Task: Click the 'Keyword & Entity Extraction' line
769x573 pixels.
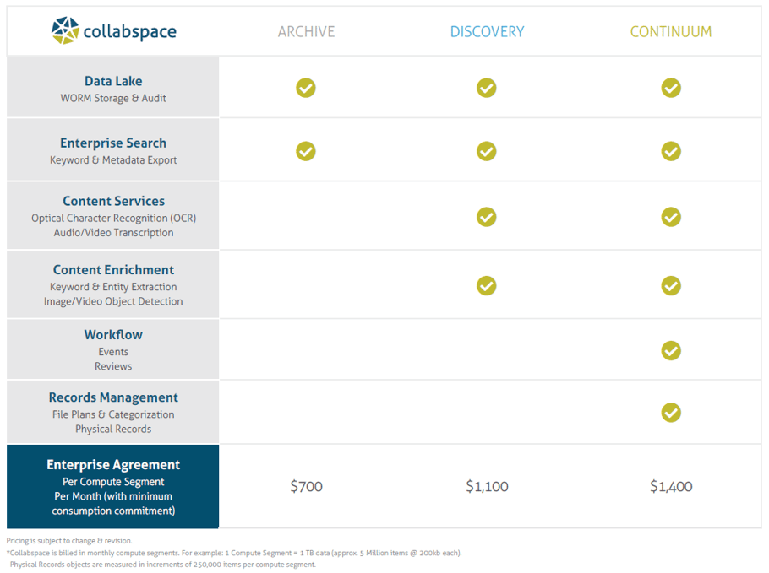Action: pyautogui.click(x=113, y=287)
